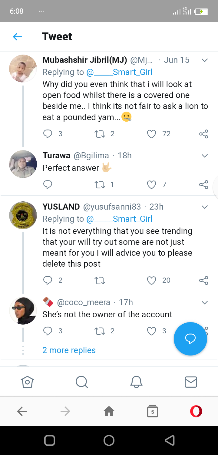The height and width of the screenshot is (455, 218).
Task: Share YUSLAND's tweet
Action: click(x=203, y=280)
